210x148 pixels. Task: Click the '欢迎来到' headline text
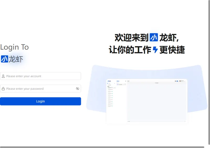pyautogui.click(x=132, y=38)
